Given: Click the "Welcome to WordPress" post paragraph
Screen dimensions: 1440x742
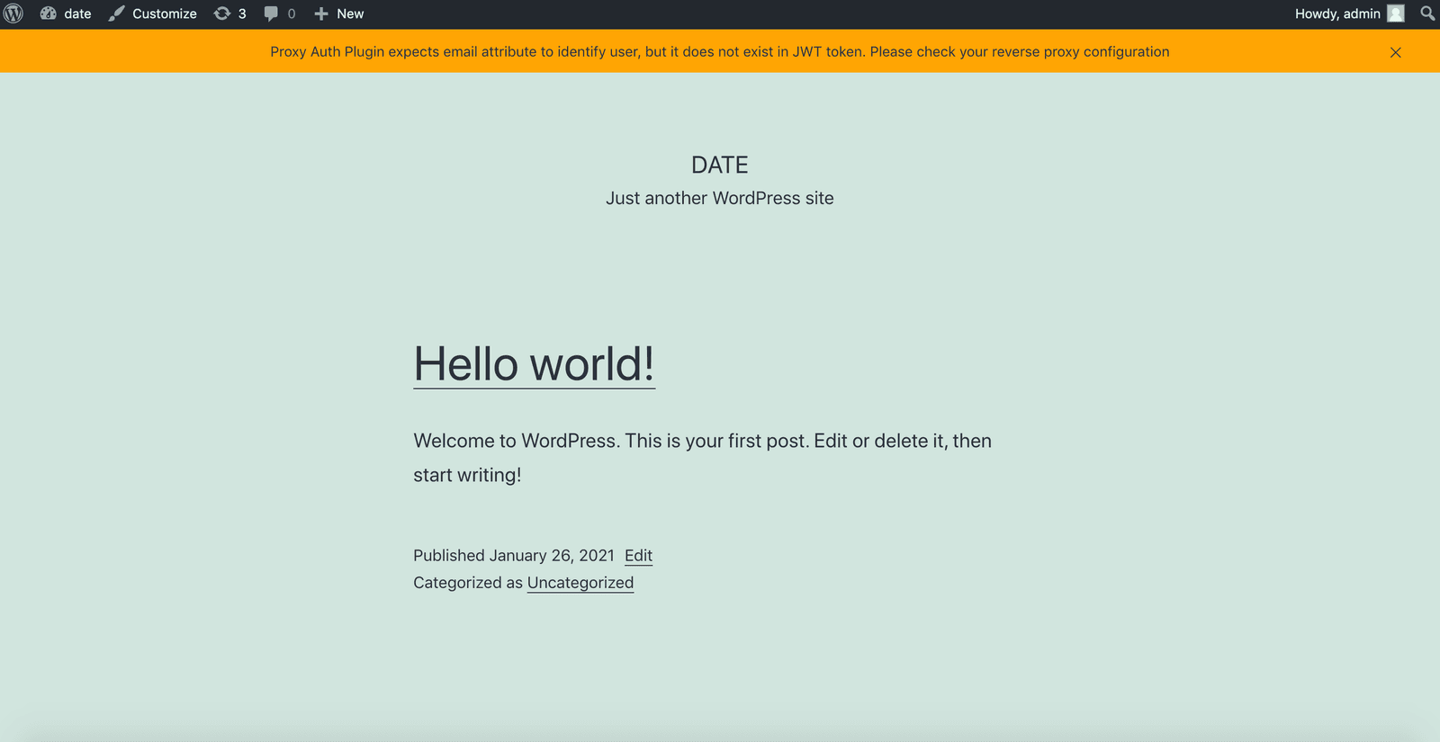Looking at the screenshot, I should tap(703, 458).
